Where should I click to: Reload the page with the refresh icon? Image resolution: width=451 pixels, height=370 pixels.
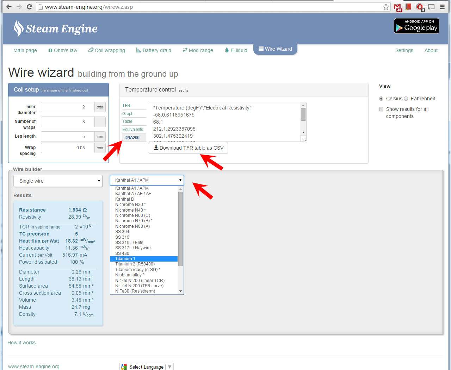tap(30, 7)
